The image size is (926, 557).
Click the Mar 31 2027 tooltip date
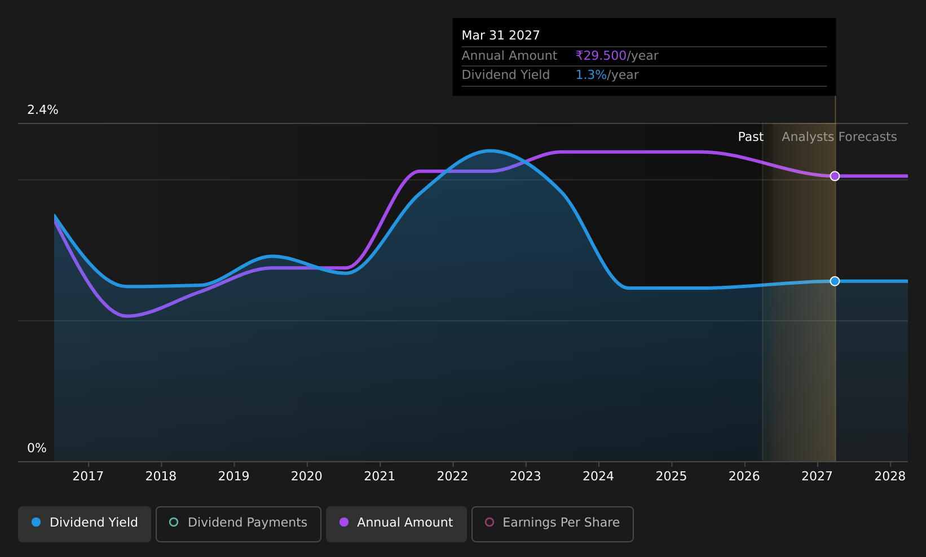501,36
